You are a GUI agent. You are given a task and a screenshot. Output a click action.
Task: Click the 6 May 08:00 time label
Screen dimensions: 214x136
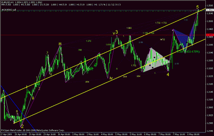pyautogui.click(x=150, y=134)
